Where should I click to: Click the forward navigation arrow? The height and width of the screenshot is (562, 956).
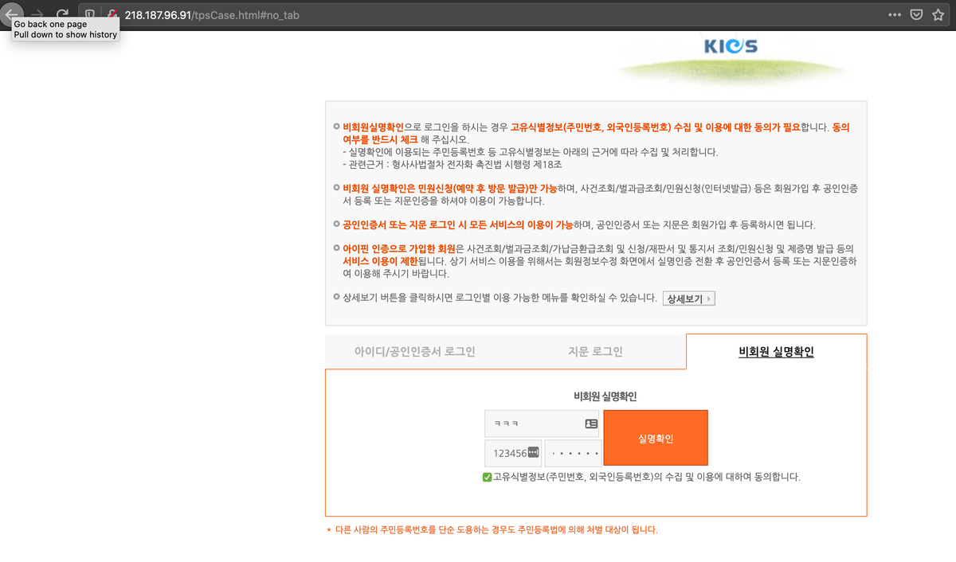click(37, 15)
